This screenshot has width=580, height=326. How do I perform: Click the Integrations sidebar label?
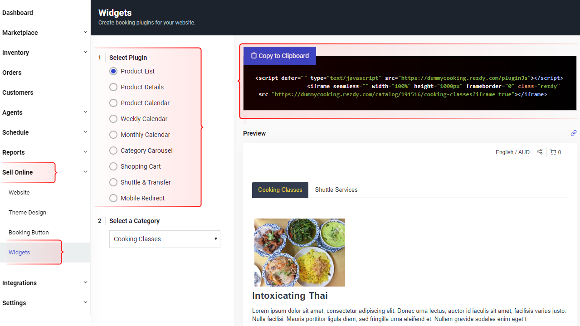tap(19, 283)
